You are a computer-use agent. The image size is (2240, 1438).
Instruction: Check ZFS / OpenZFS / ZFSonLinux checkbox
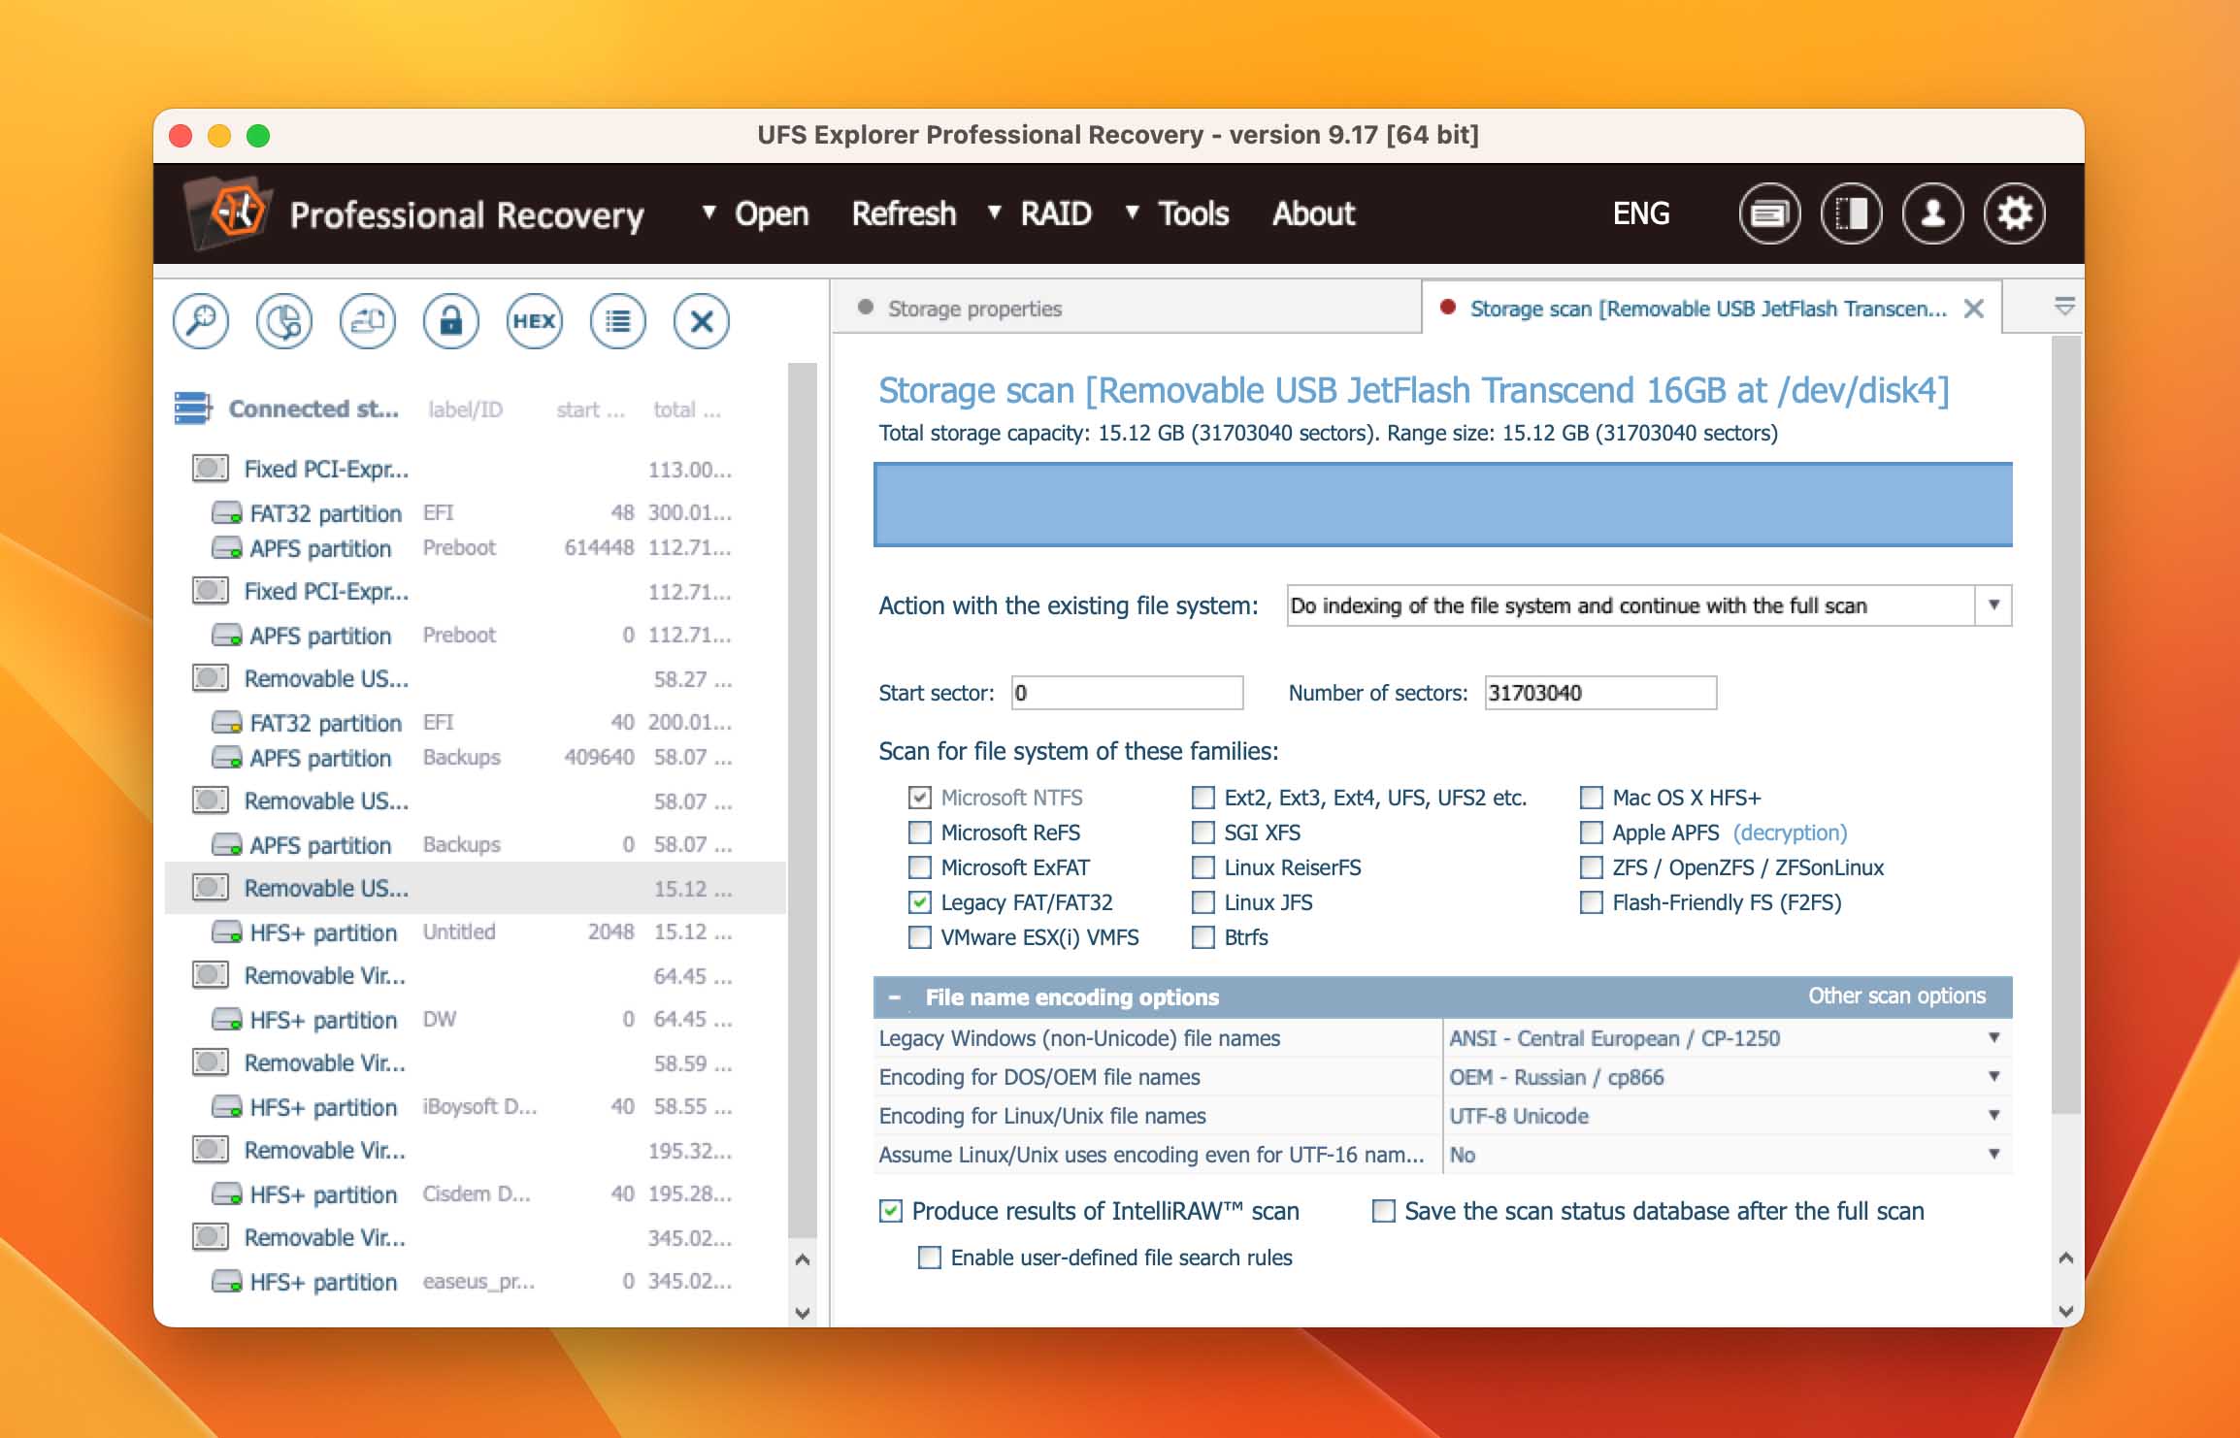point(1592,867)
